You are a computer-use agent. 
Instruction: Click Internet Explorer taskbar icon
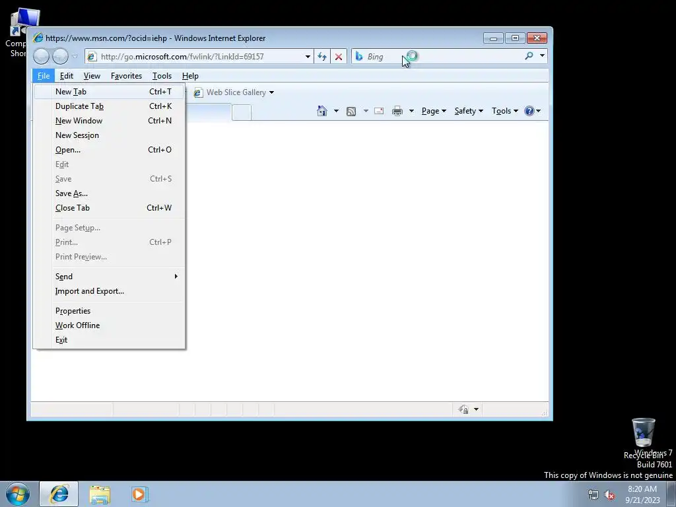pos(59,494)
